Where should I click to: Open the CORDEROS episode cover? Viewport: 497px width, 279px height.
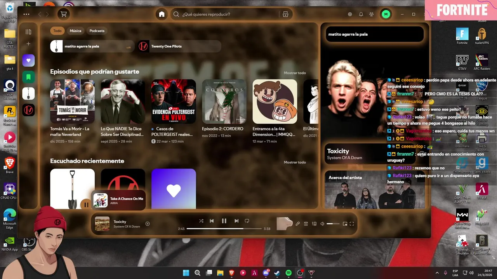(x=224, y=102)
